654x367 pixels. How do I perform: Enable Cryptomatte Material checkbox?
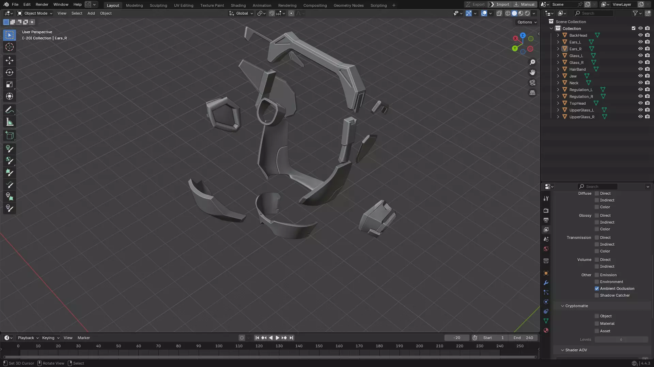(597, 324)
